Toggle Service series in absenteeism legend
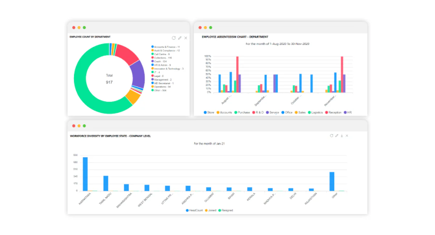Image resolution: width=435 pixels, height=235 pixels. coord(273,112)
